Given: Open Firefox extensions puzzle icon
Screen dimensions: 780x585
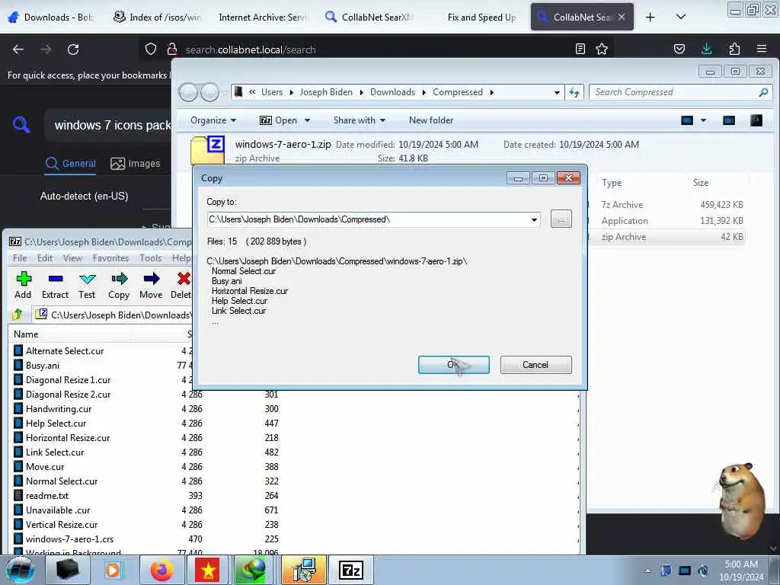Looking at the screenshot, I should tap(734, 49).
